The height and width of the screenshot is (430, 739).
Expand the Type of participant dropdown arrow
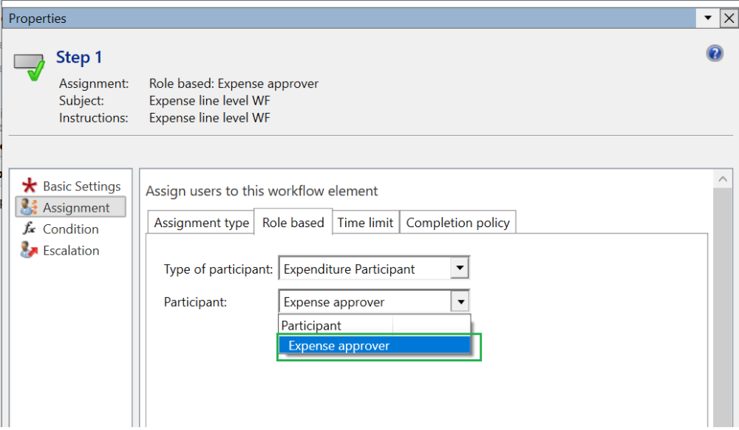[460, 268]
